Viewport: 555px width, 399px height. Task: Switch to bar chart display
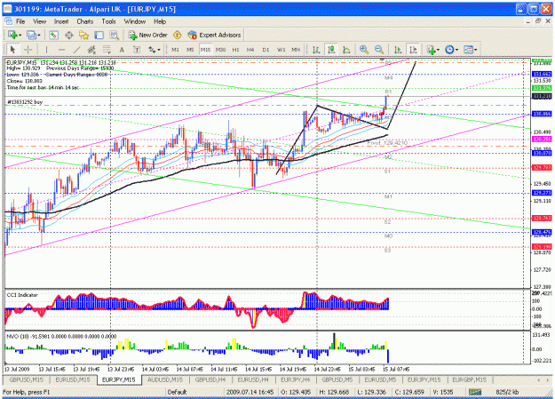[316, 50]
